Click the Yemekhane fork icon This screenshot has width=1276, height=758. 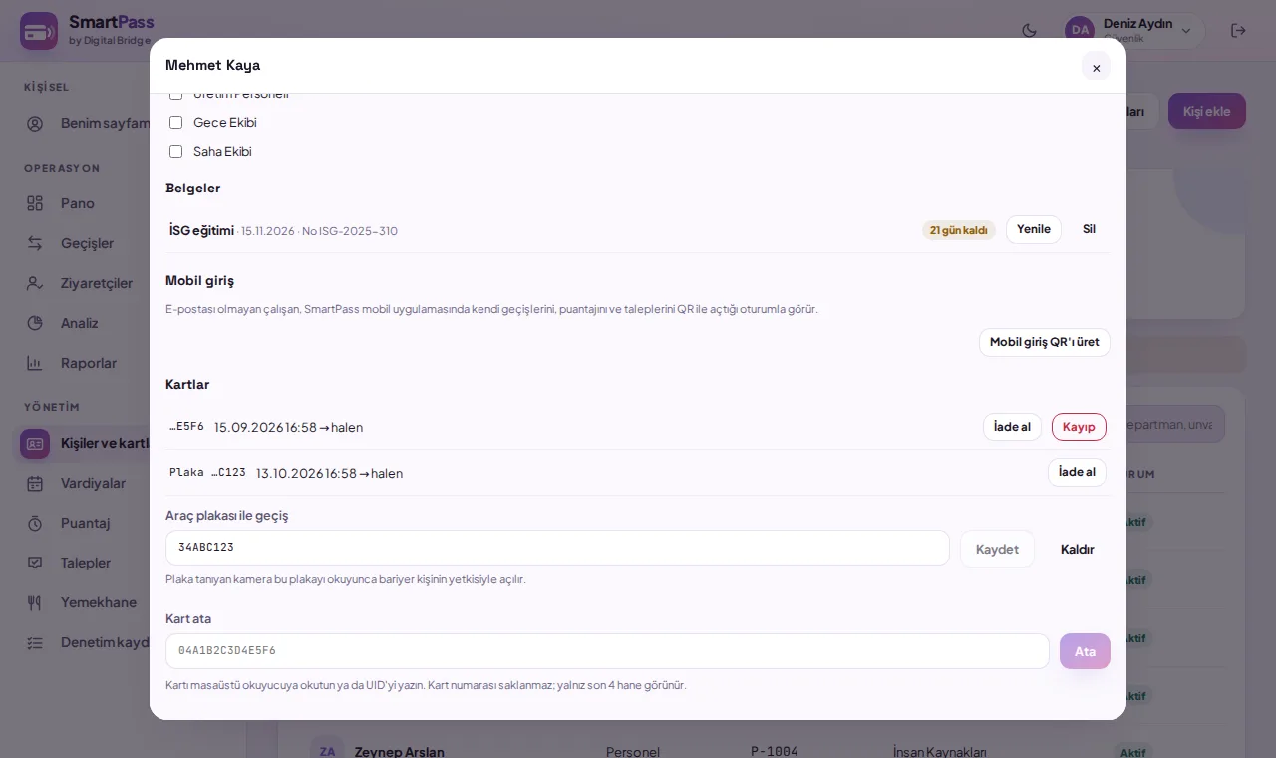(x=35, y=602)
